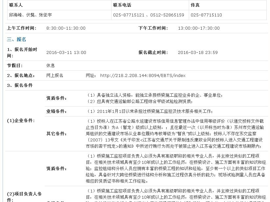Click the contact names 邱海峰、伏龑、张征宇

pos(30,15)
